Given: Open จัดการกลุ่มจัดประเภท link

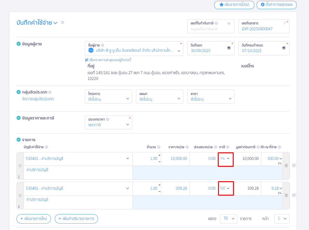Looking at the screenshot, I should [x=38, y=99].
